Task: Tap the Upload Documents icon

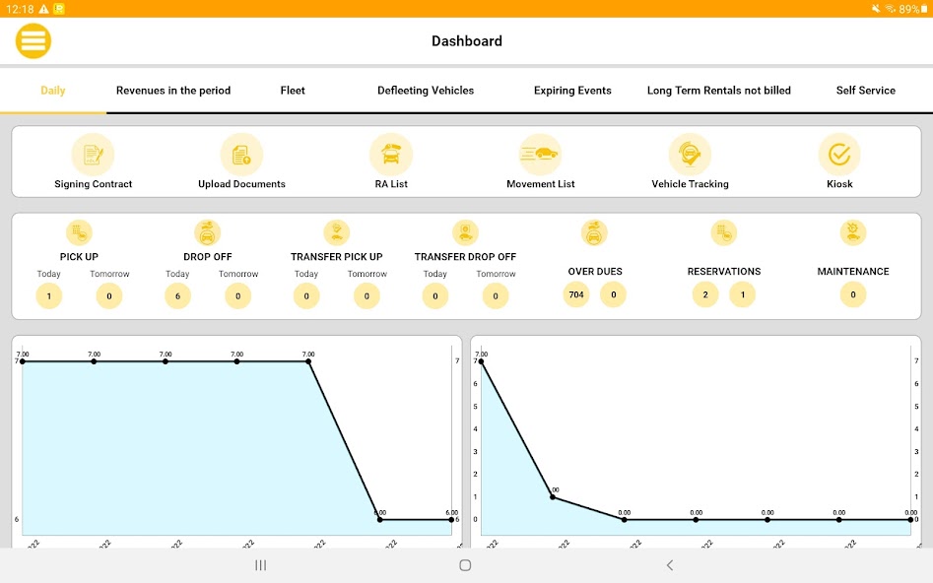Action: [x=241, y=155]
